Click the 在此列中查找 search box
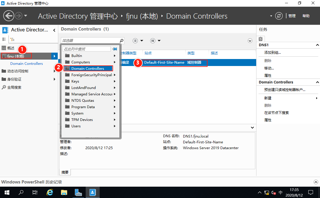Image resolution: width=320 pixels, height=198 pixels. pos(87,49)
